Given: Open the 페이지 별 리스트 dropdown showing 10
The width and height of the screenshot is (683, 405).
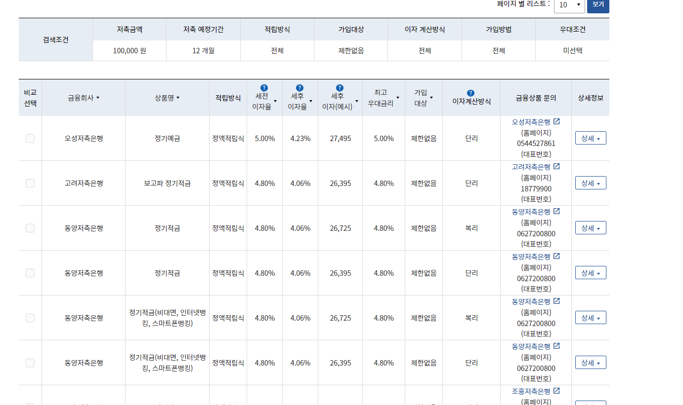Looking at the screenshot, I should click(569, 5).
